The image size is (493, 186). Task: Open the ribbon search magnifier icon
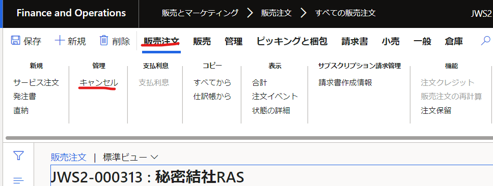[486, 41]
